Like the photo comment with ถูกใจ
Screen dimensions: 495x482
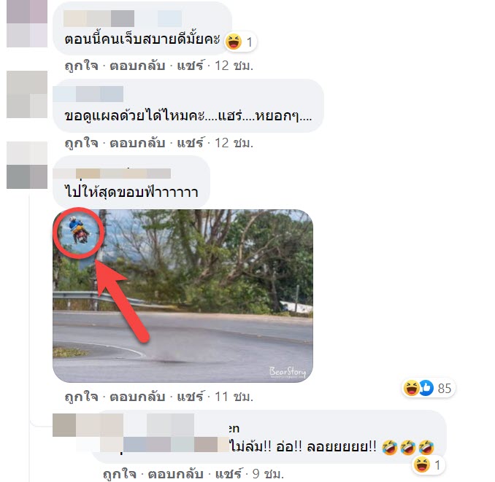click(82, 397)
